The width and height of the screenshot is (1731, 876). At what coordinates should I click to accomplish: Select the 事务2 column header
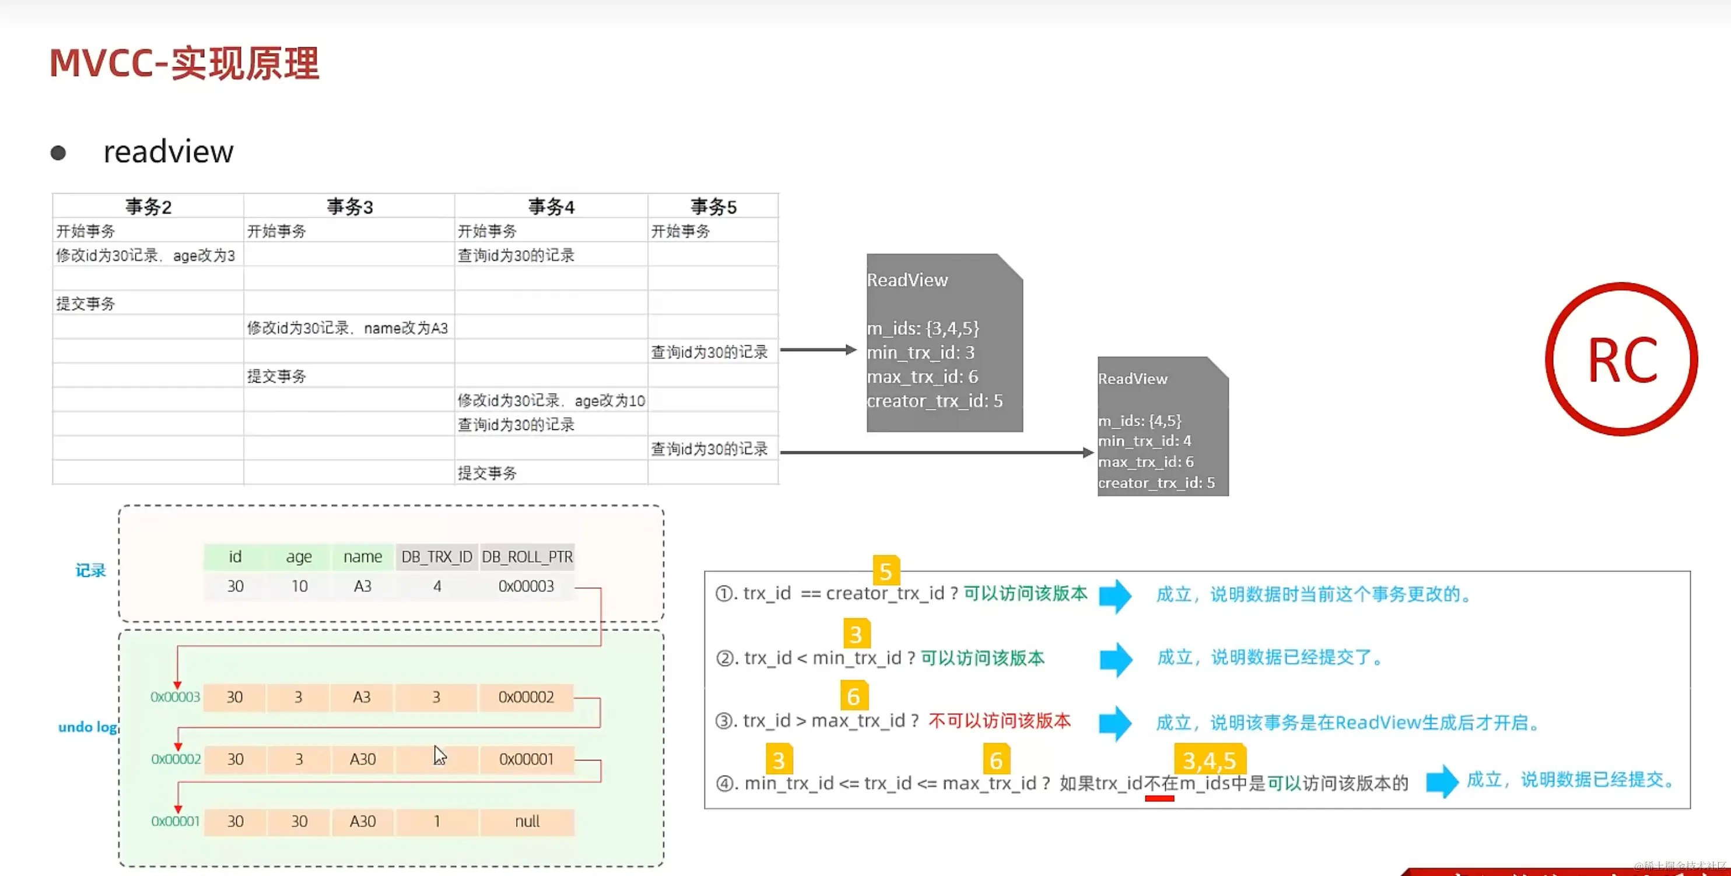[x=148, y=206]
